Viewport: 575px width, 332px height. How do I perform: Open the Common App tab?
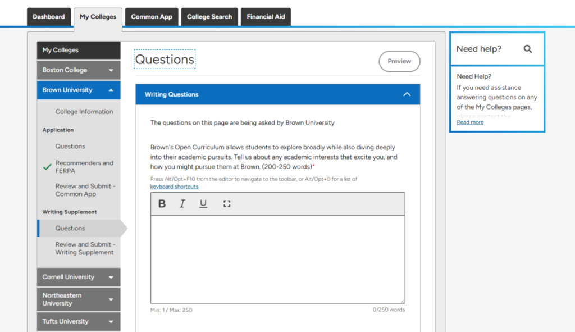click(152, 17)
